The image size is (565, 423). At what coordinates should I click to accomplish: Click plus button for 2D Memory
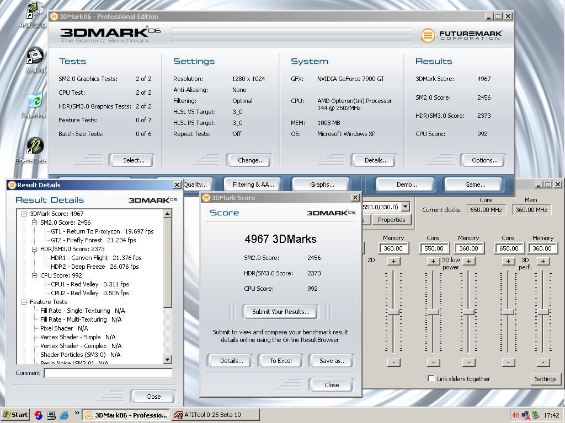[x=393, y=261]
